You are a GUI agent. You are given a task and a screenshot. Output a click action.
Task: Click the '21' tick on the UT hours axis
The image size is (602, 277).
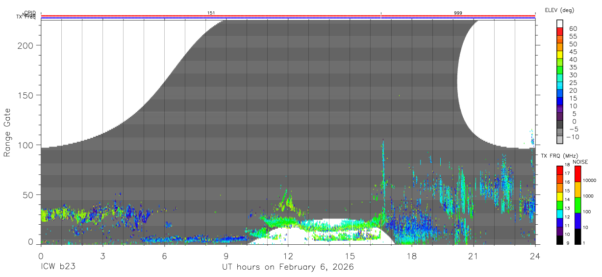pyautogui.click(x=474, y=256)
